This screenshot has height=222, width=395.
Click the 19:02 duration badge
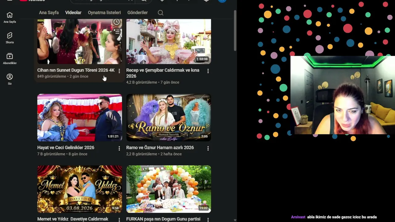[x=203, y=208]
